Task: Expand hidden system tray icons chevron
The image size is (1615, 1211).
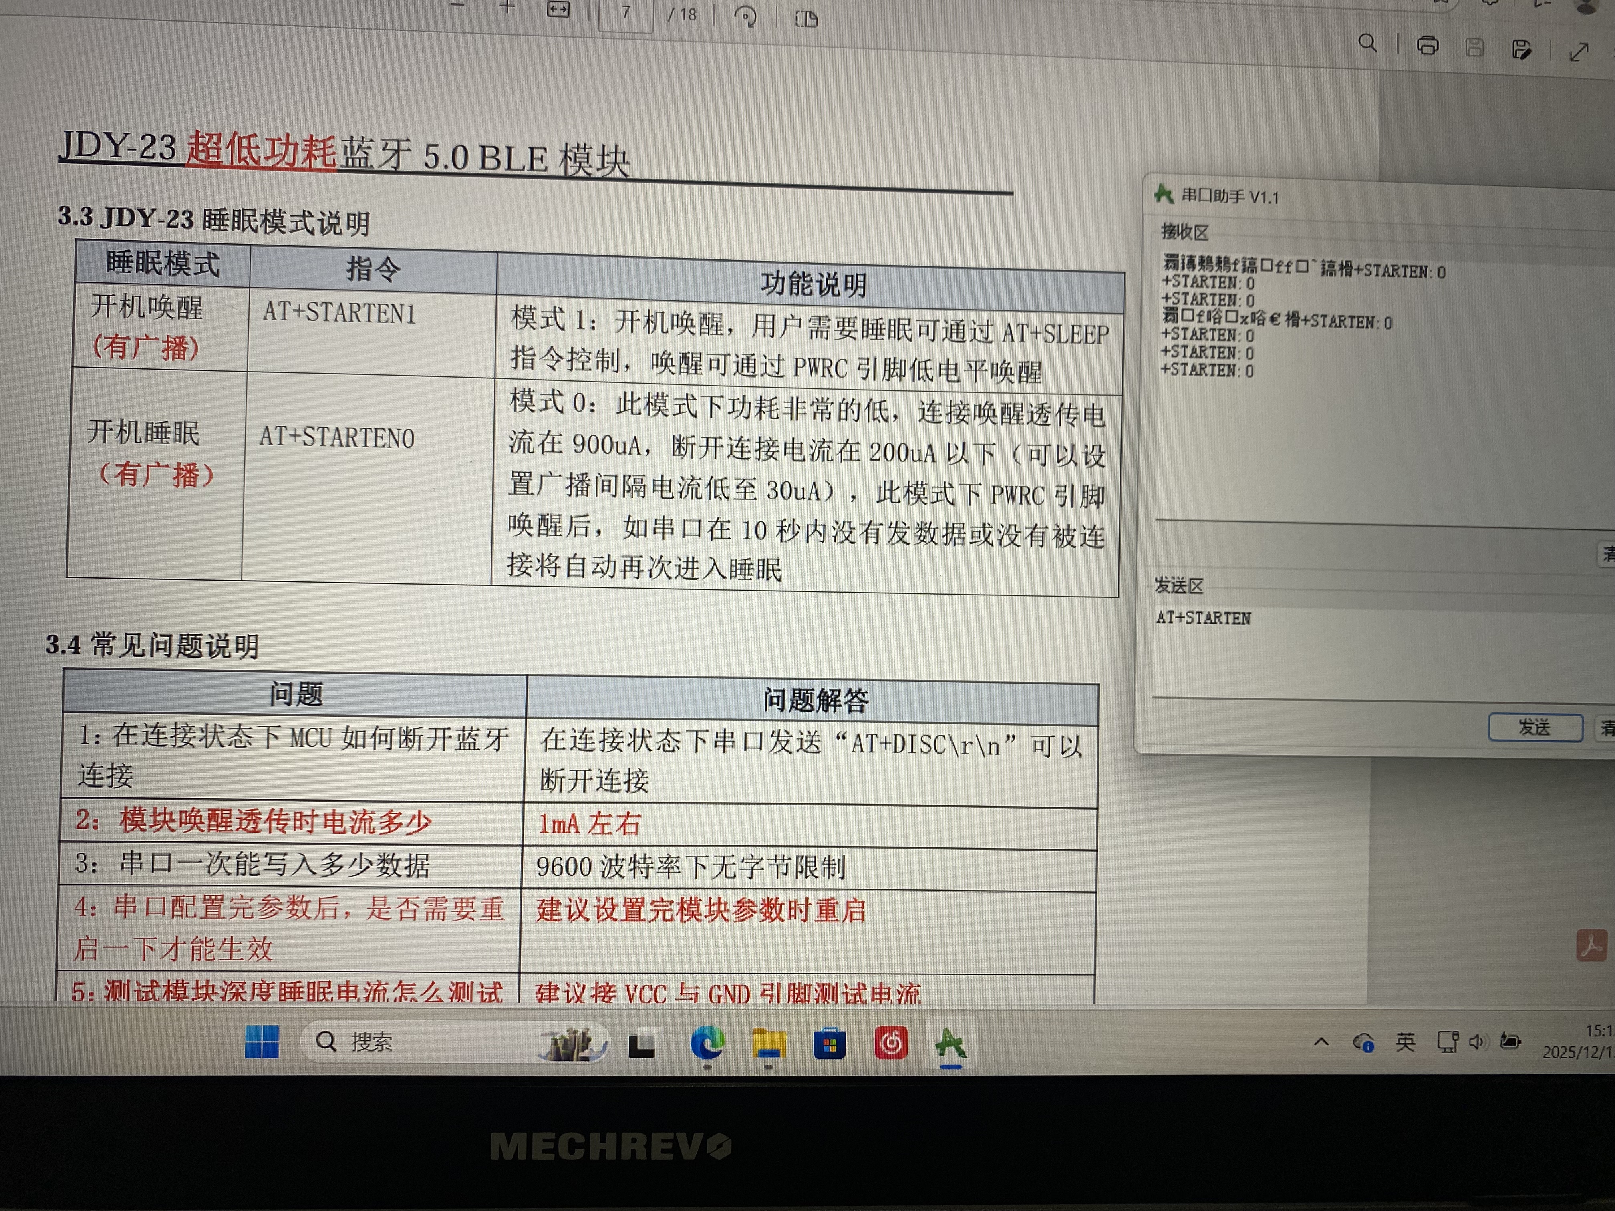Action: (1321, 1042)
